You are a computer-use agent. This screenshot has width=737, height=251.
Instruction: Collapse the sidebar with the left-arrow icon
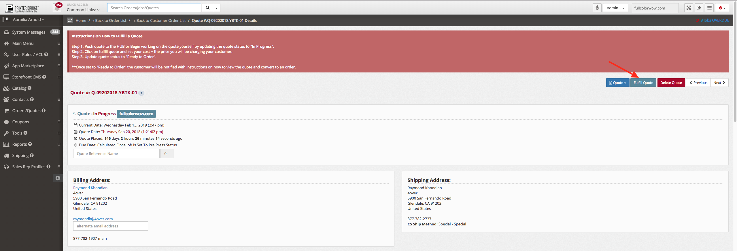58,178
